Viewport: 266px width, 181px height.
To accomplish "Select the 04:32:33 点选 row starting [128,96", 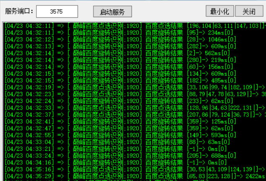I will tap(135, 108).
